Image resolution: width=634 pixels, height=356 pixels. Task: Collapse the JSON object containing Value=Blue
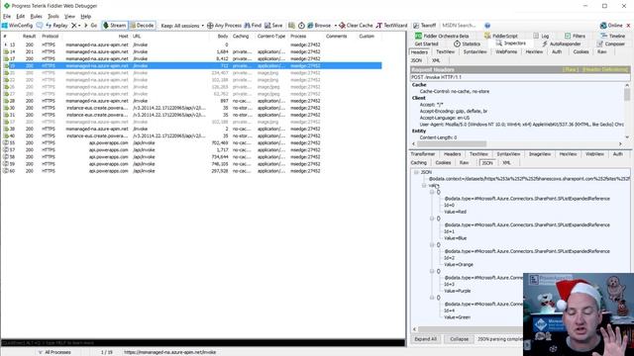(432, 219)
